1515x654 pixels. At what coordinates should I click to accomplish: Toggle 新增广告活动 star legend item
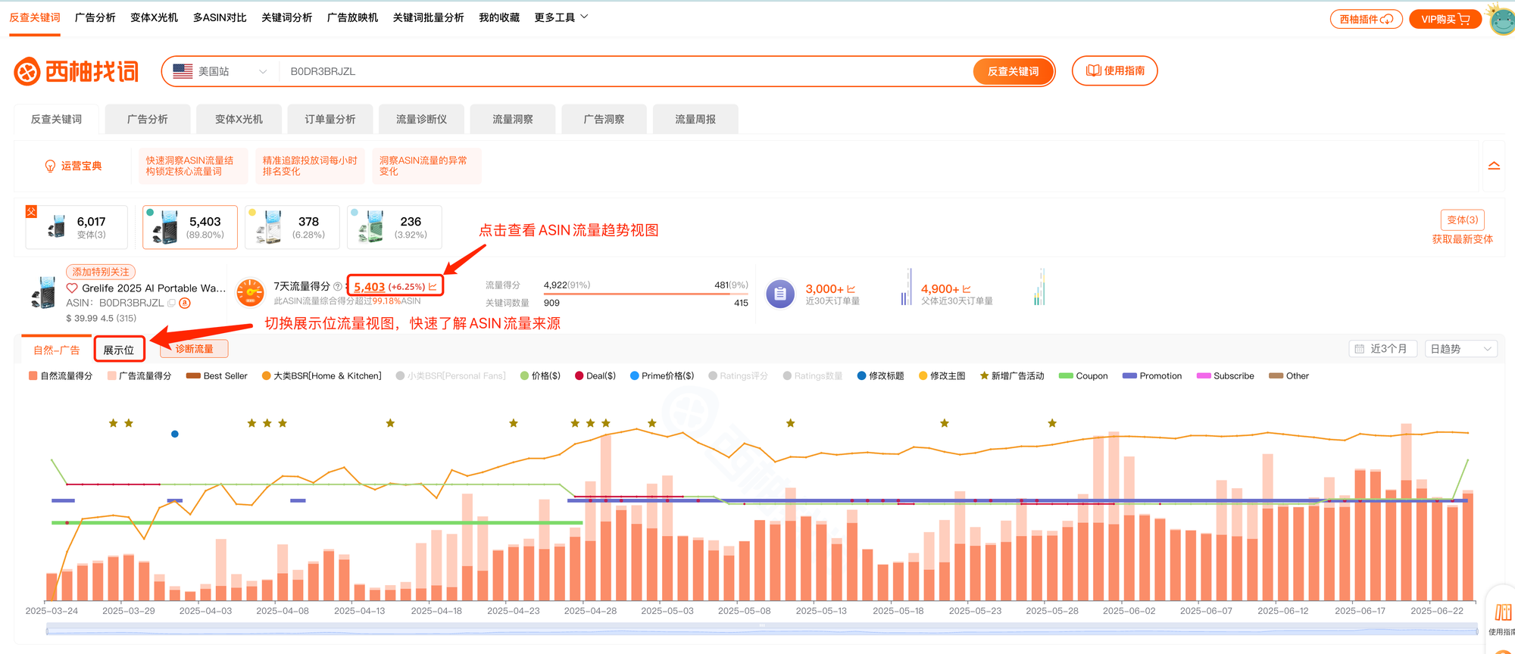[1012, 375]
